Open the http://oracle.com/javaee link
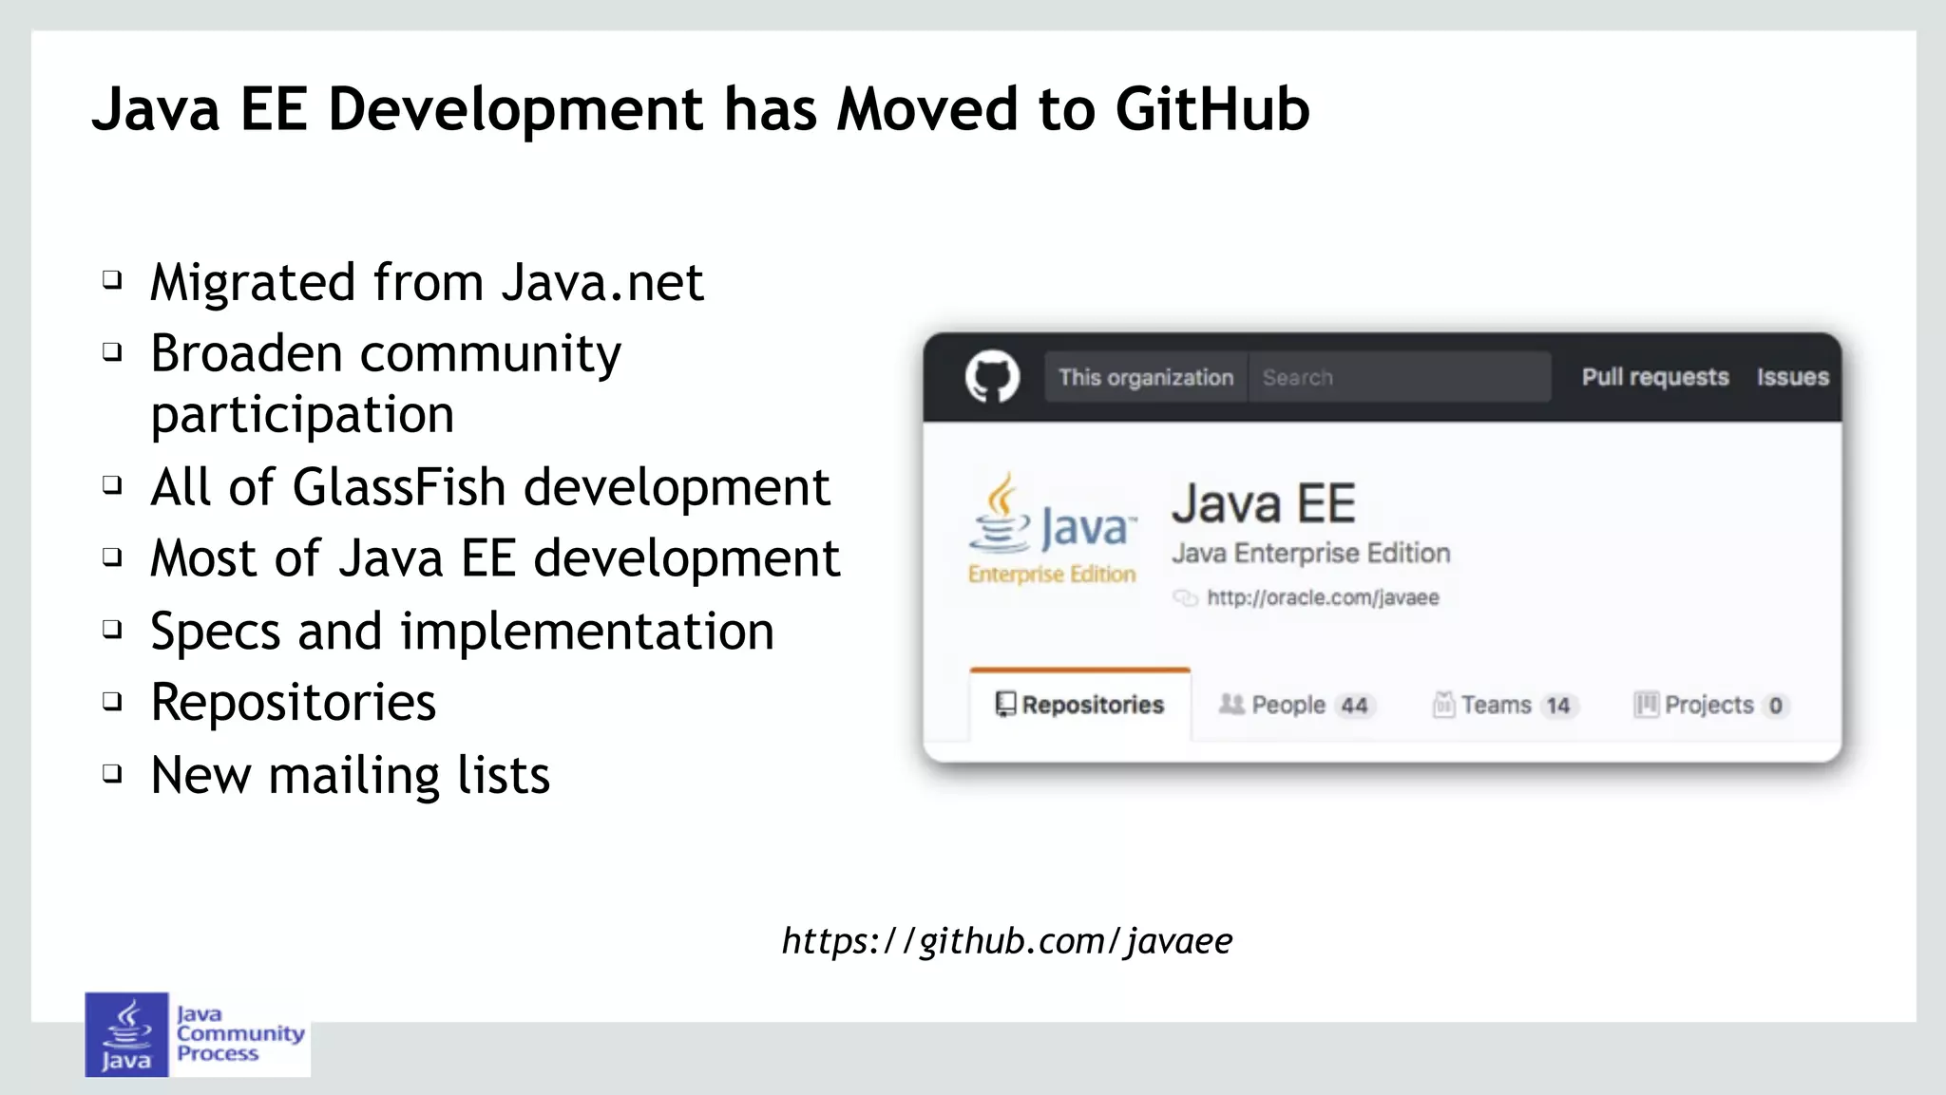 1323,597
